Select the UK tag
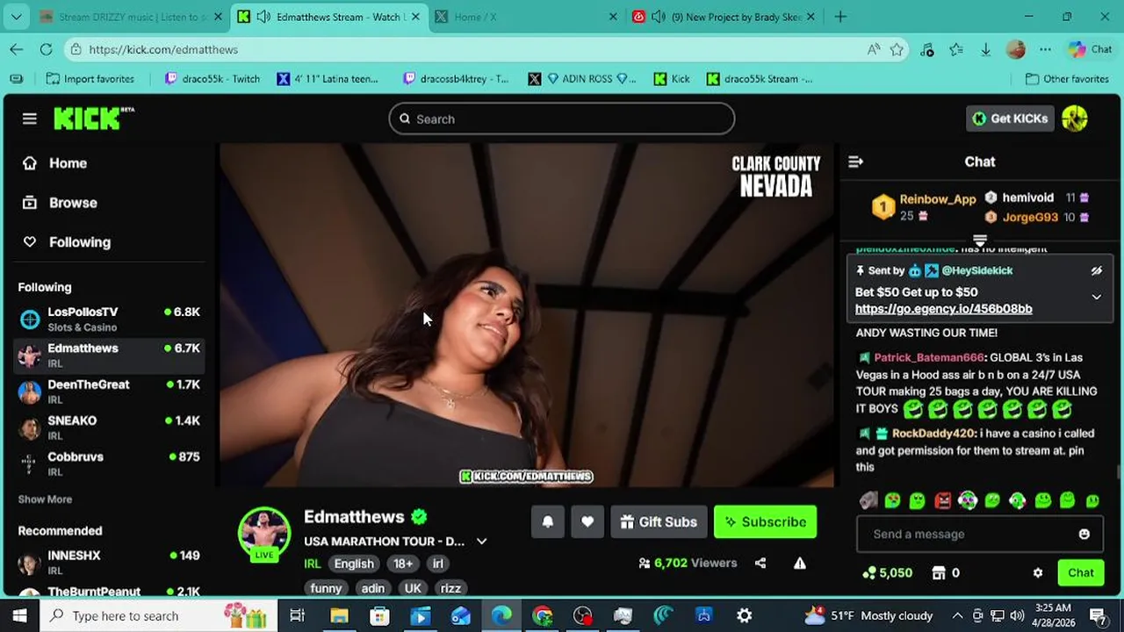 pos(413,588)
